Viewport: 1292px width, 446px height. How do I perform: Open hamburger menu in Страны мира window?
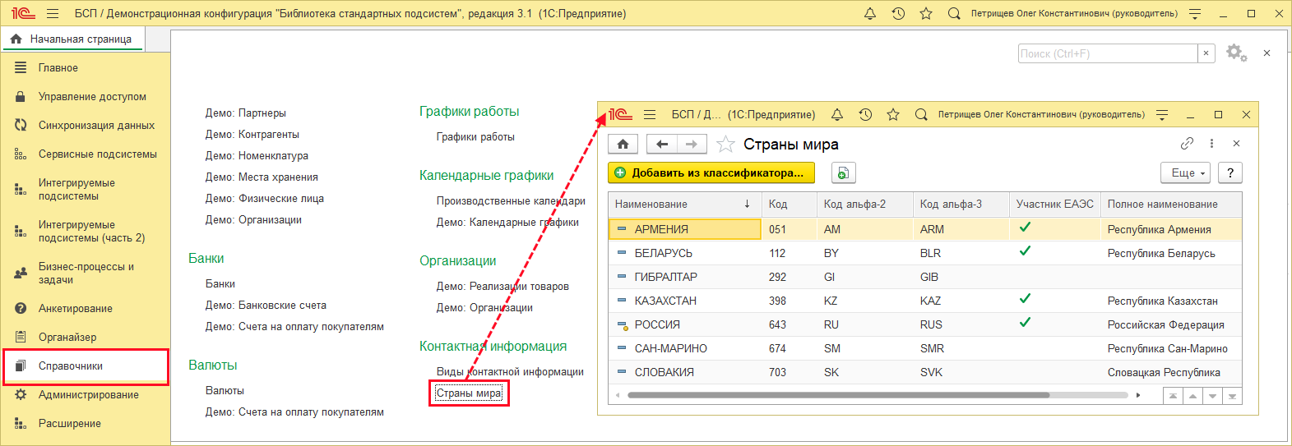pyautogui.click(x=650, y=115)
